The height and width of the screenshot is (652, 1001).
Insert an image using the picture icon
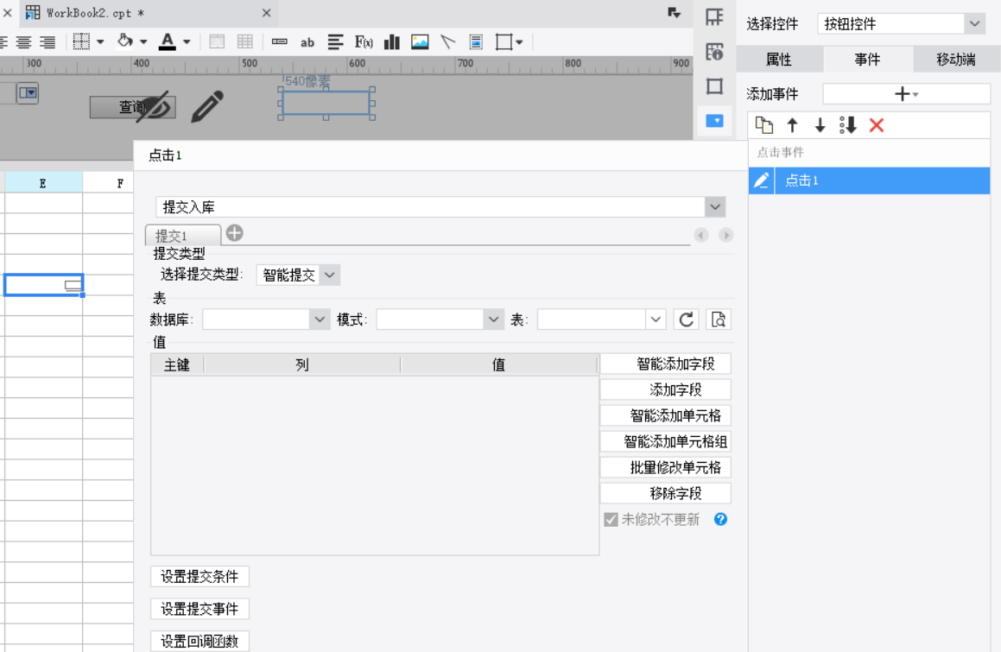point(420,42)
